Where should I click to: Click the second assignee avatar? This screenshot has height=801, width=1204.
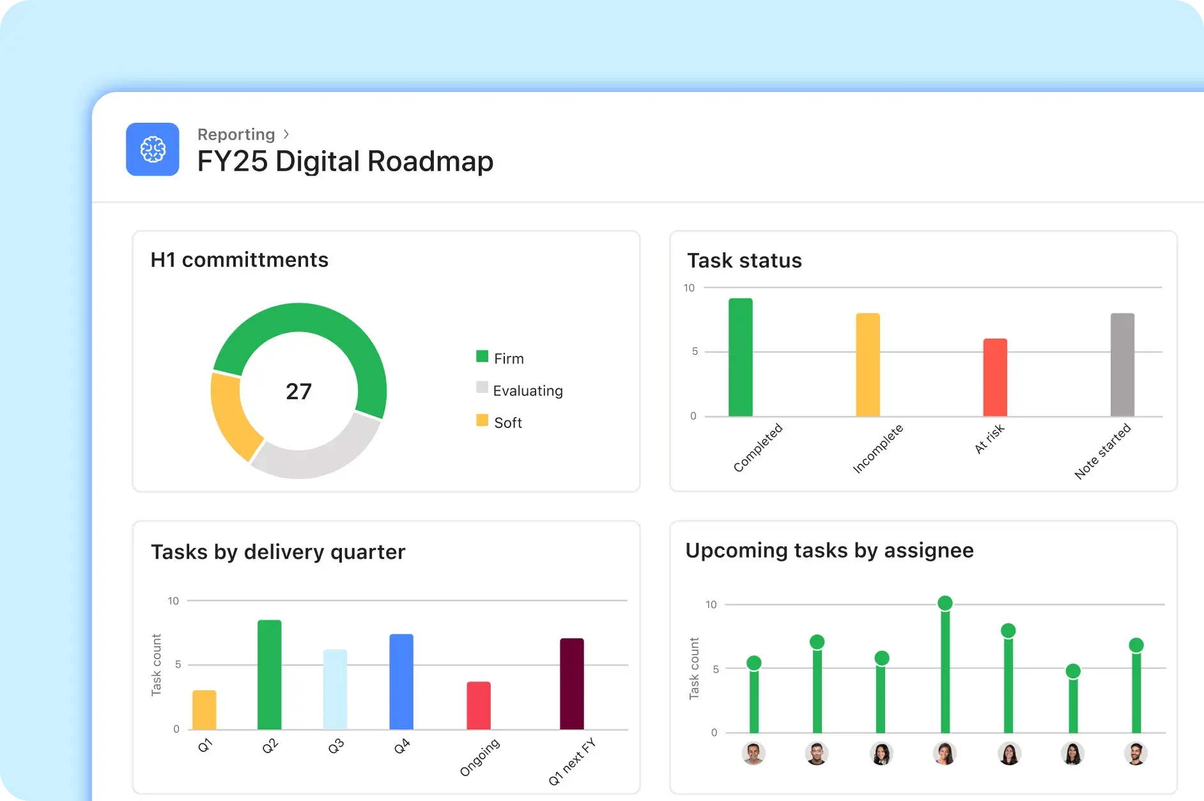point(817,754)
